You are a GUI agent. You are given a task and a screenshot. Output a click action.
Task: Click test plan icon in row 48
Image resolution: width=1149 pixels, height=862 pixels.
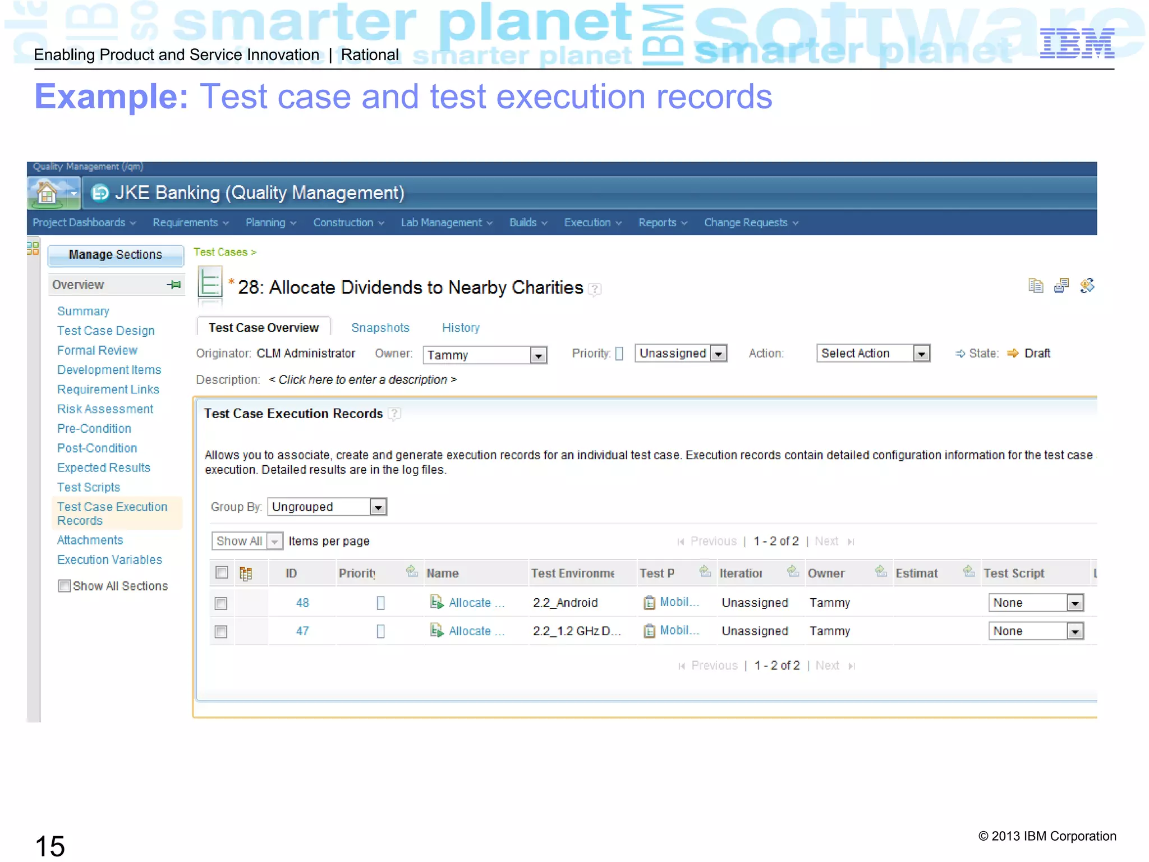pyautogui.click(x=649, y=603)
